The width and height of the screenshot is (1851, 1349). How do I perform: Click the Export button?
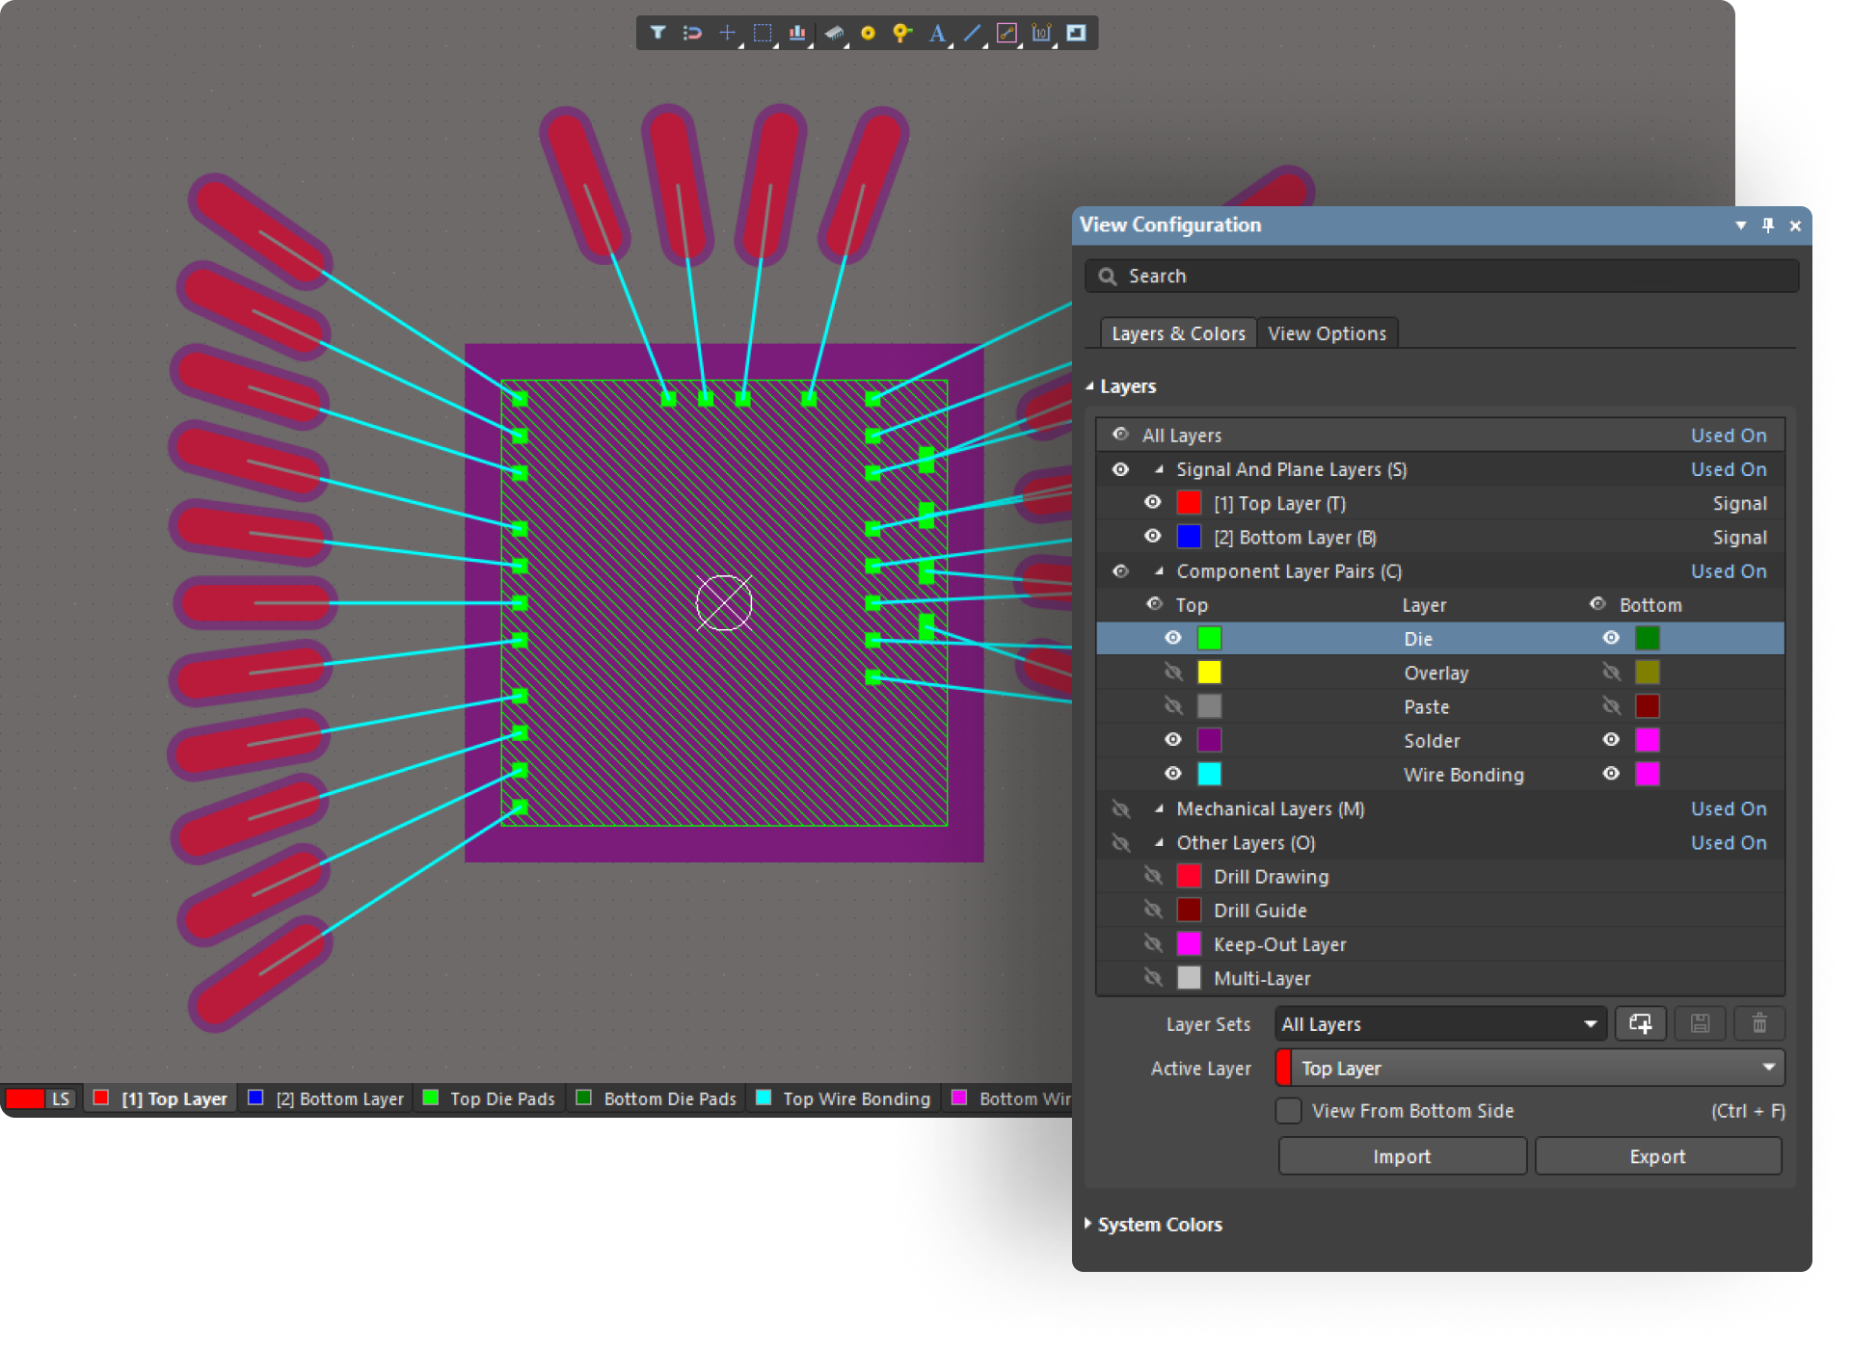(1657, 1156)
